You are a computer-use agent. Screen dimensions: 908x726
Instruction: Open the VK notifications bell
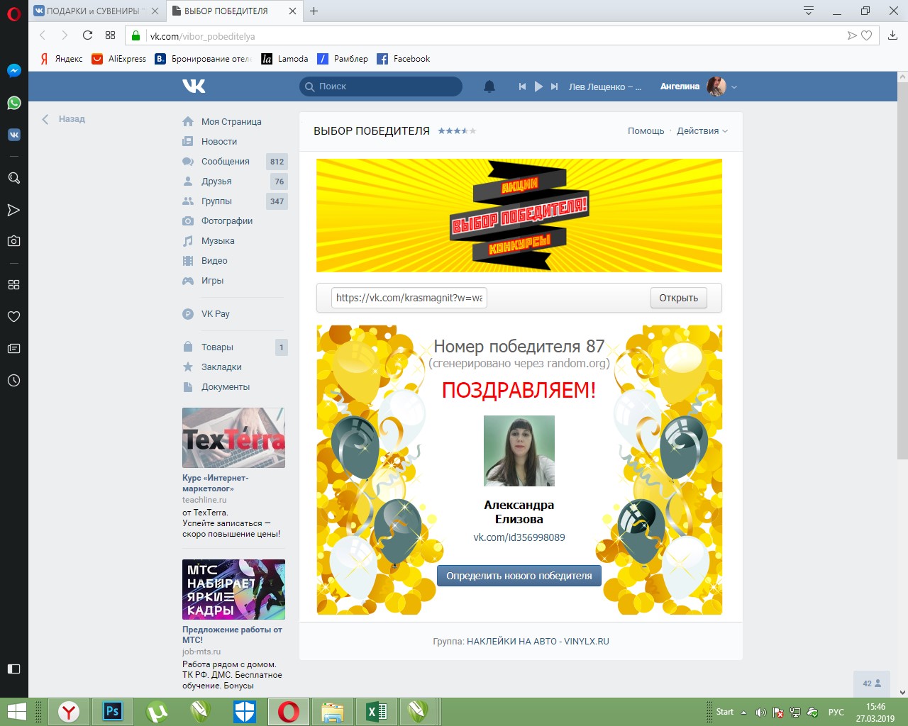489,86
